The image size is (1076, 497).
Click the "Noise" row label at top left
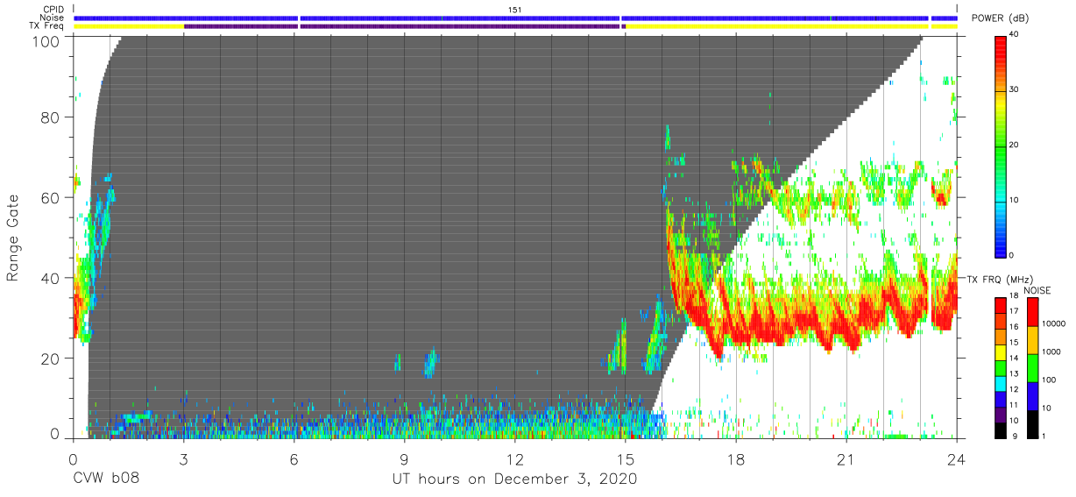(x=53, y=18)
